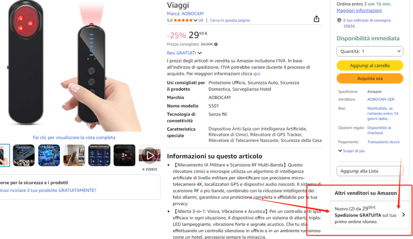The height and width of the screenshot is (239, 413).
Task: Click the Acquista ora button
Action: (x=370, y=79)
